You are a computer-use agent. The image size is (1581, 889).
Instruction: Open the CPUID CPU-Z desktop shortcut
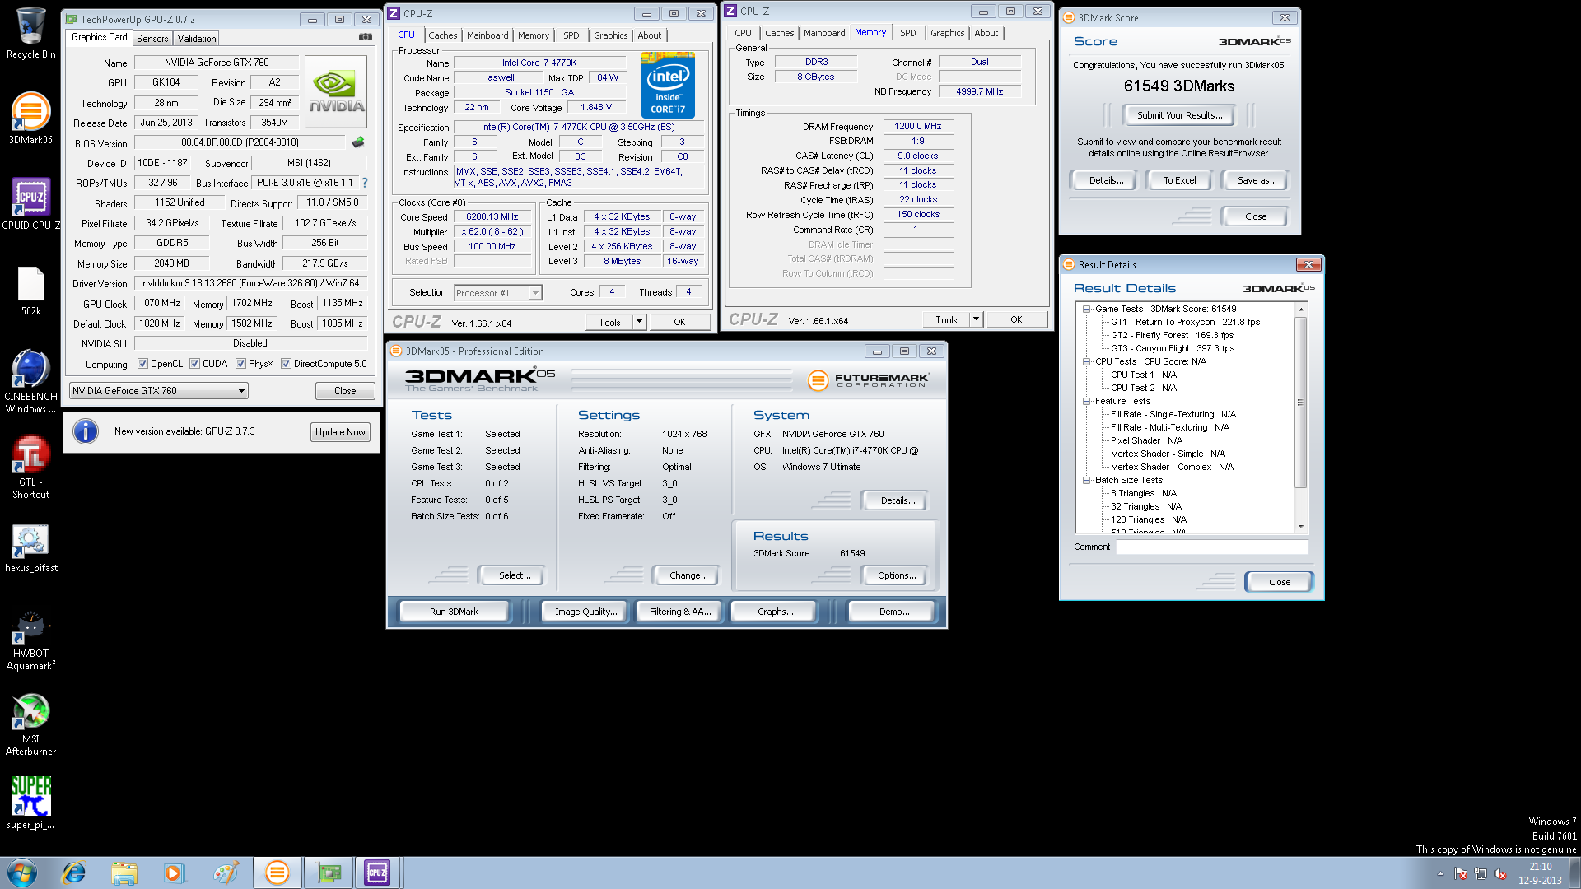tap(30, 203)
